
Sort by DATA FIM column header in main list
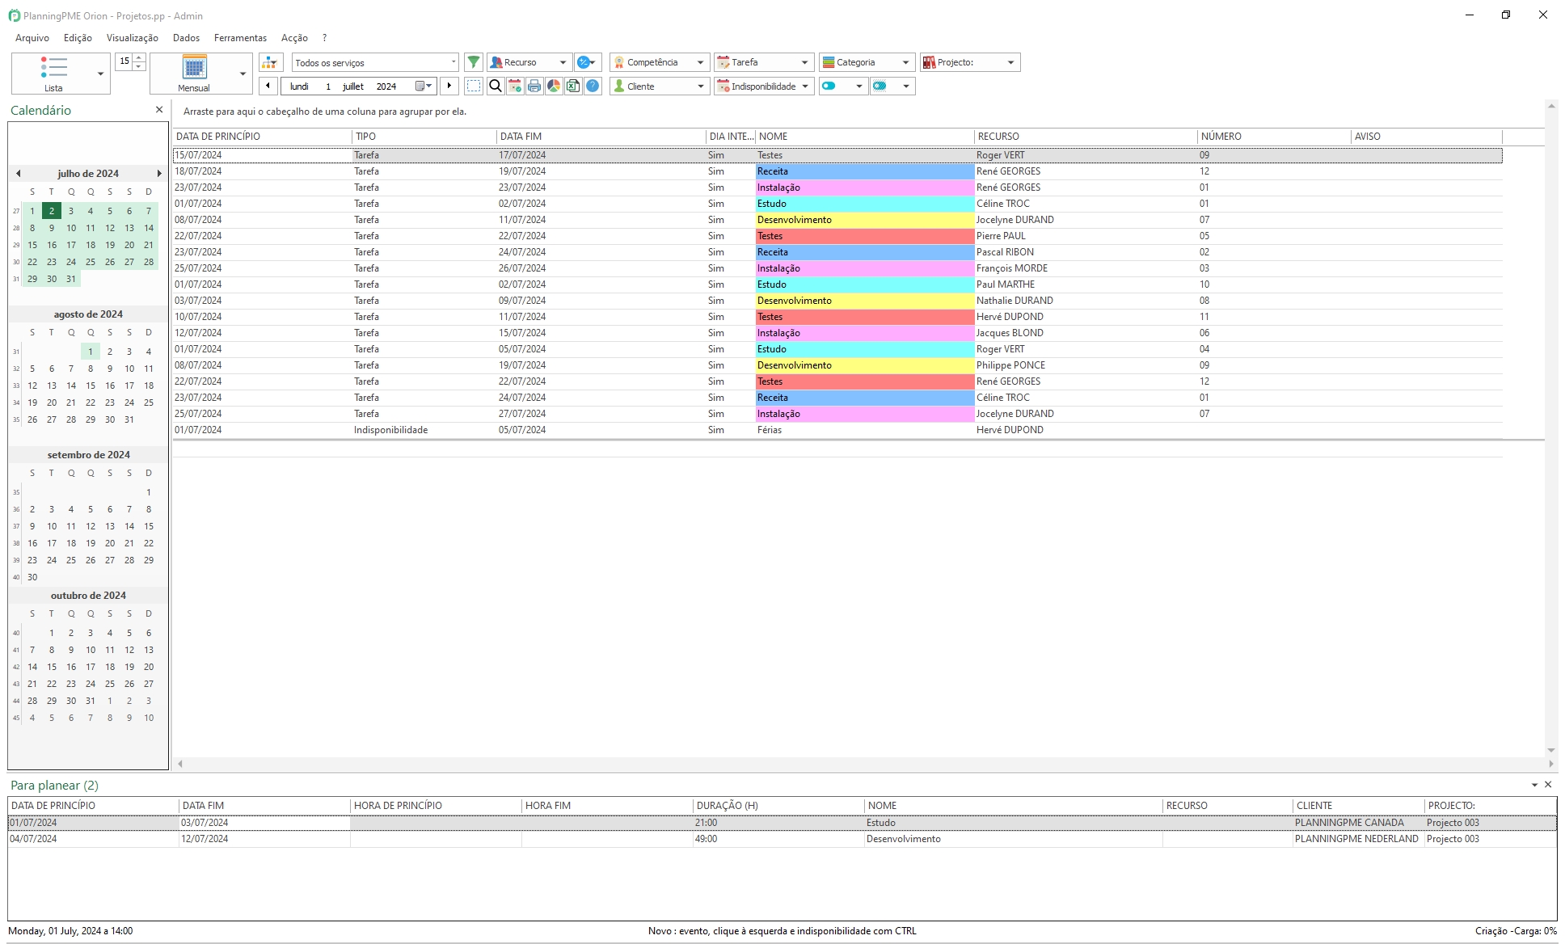(x=601, y=137)
